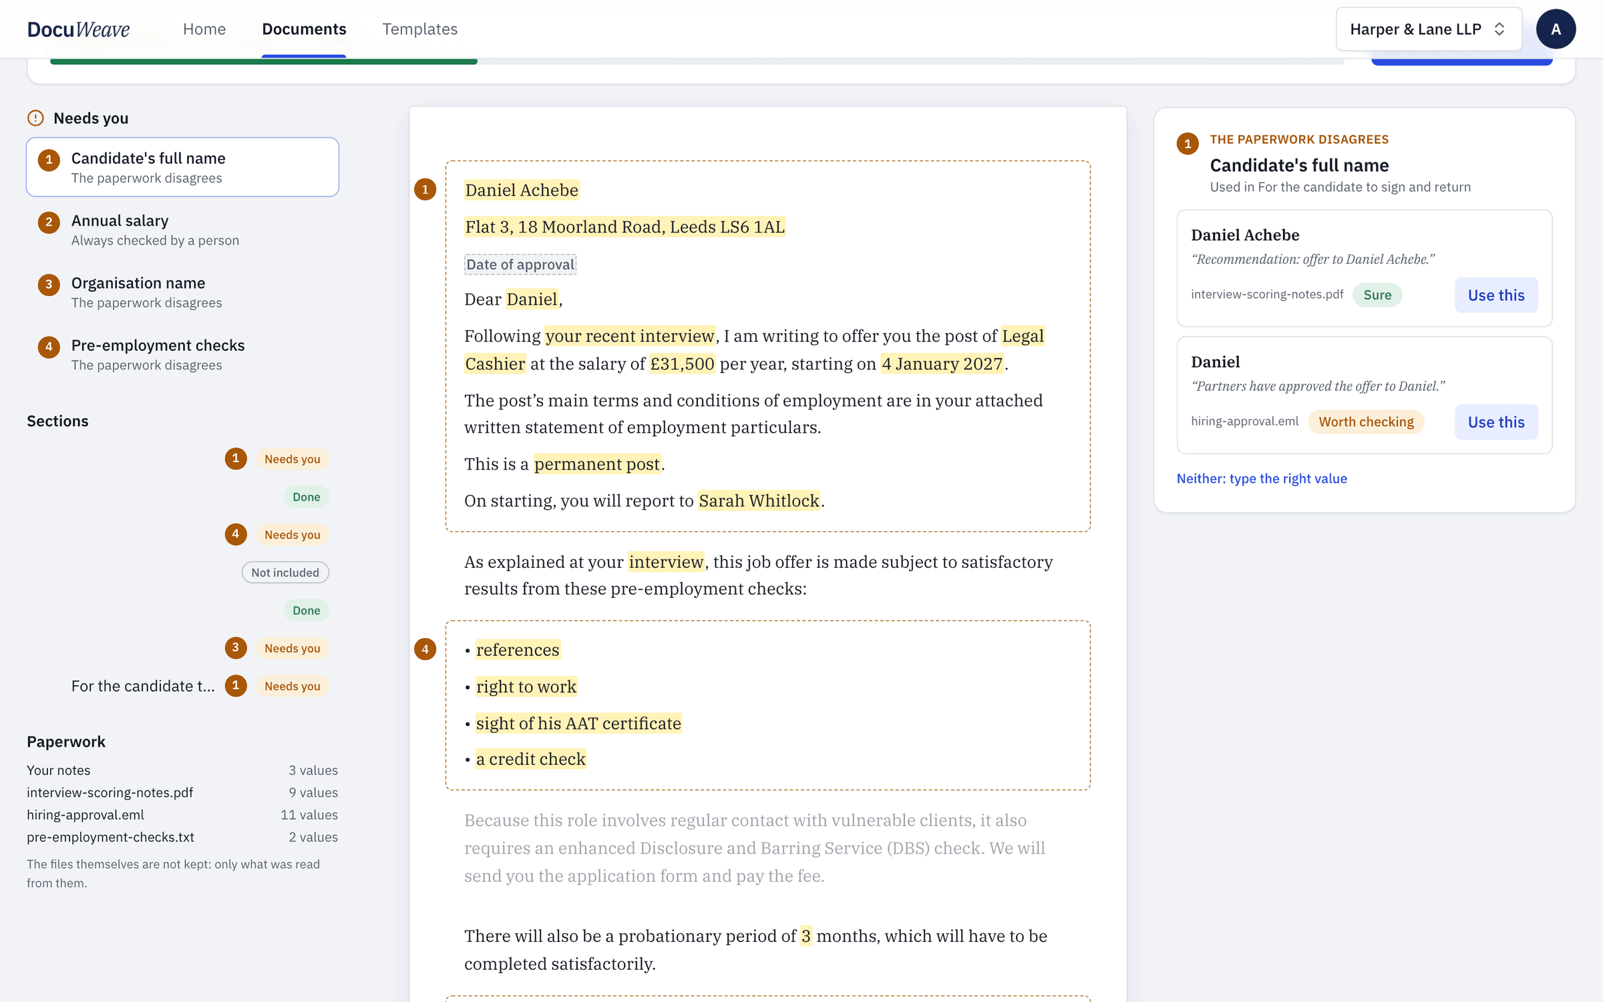The image size is (1603, 1002).
Task: Use the Daniel Achebe value from interview-scoring-notes.pdf
Action: (x=1496, y=295)
